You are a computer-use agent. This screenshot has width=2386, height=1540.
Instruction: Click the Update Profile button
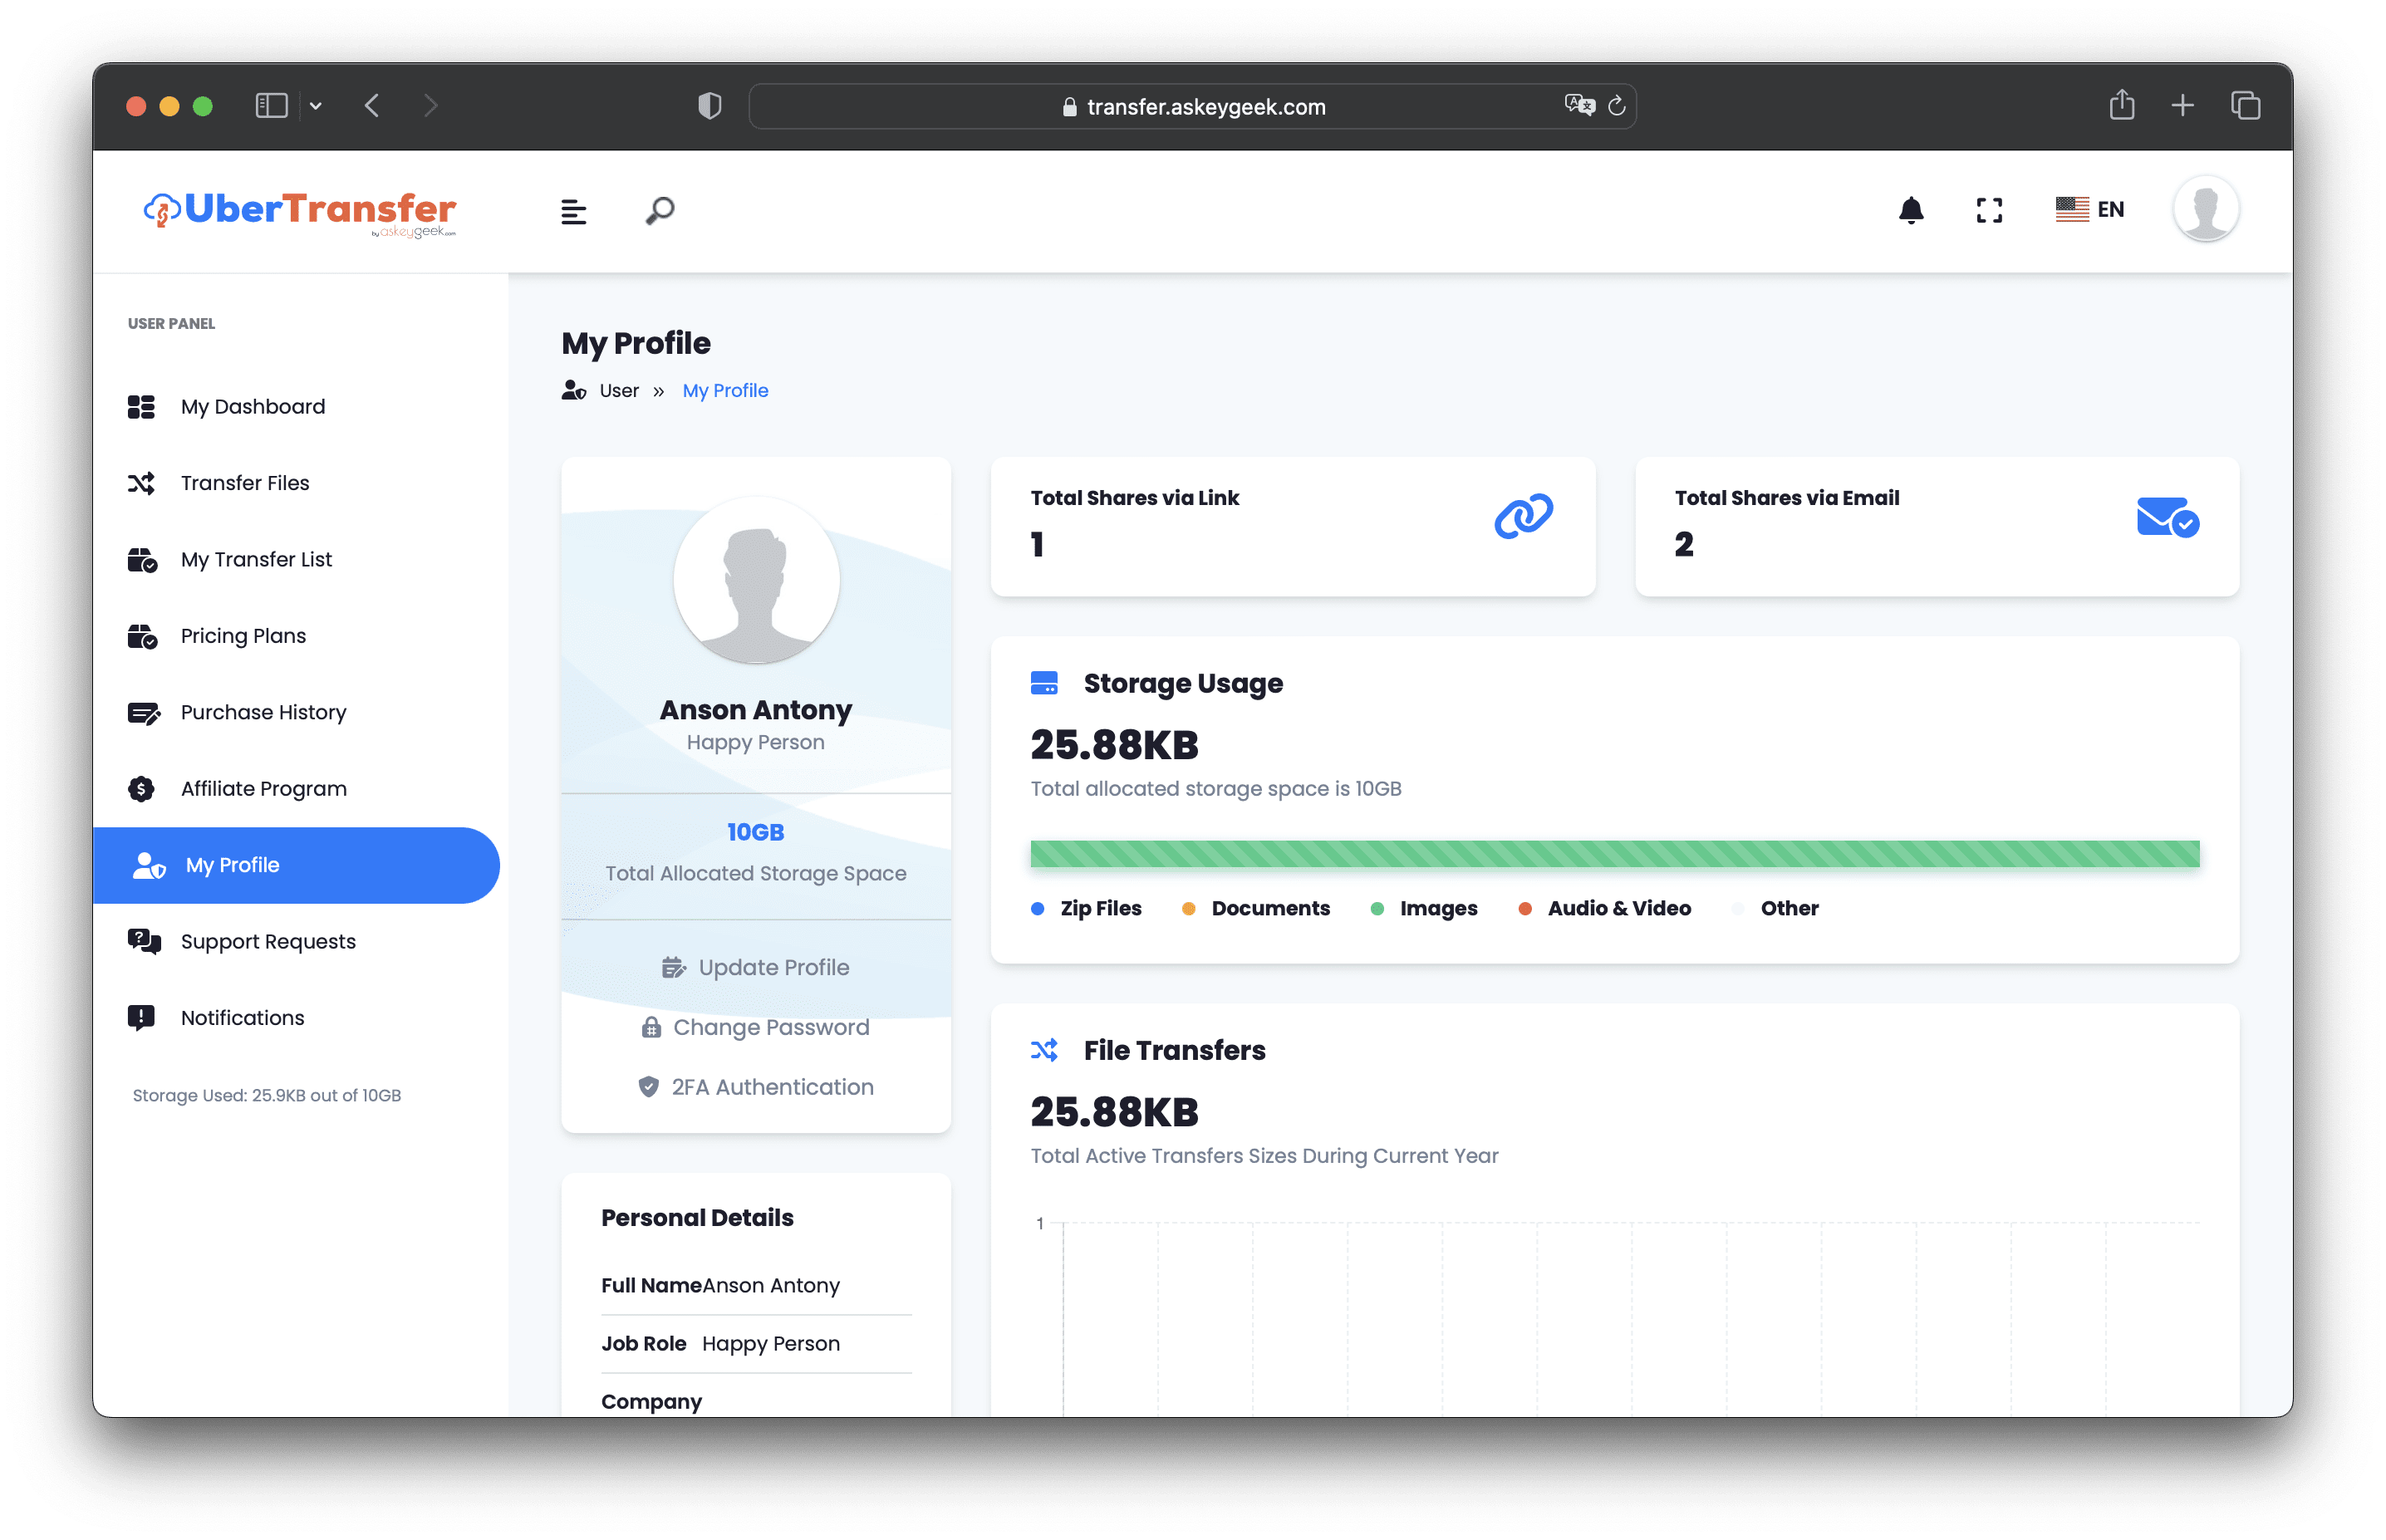click(755, 966)
